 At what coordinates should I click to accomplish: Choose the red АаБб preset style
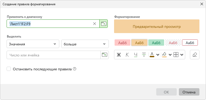[x=122, y=43]
